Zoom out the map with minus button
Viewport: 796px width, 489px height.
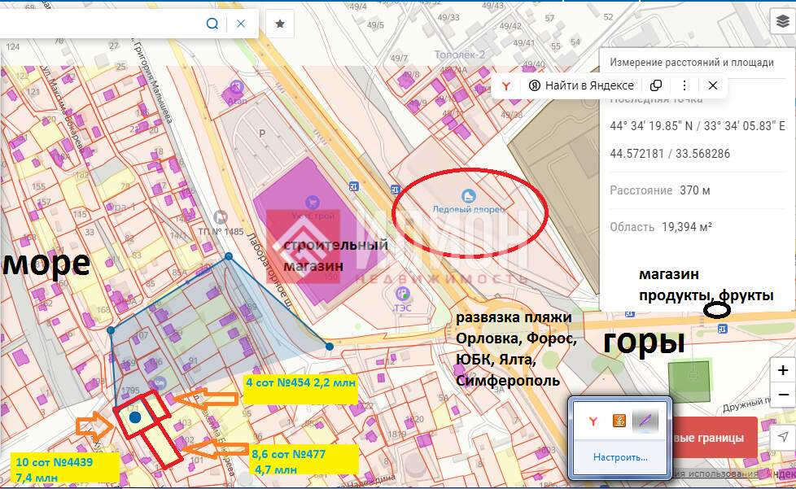coord(782,395)
